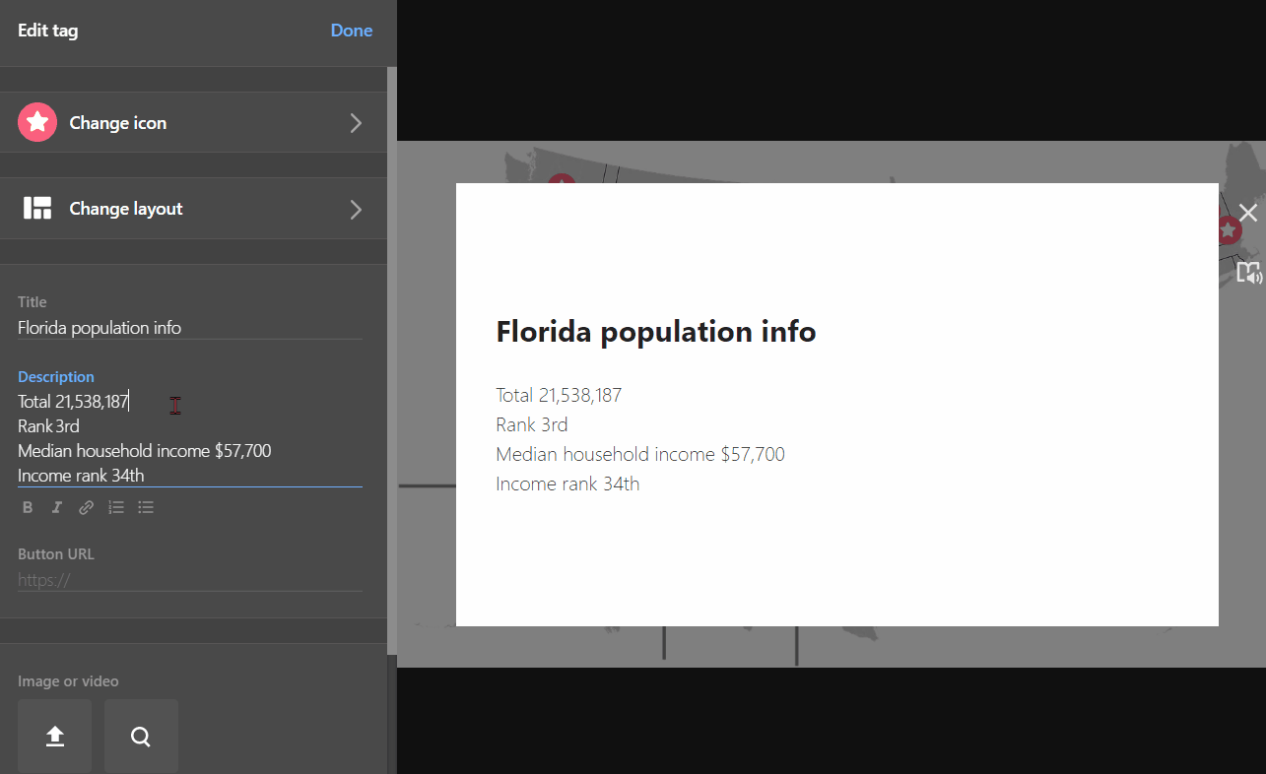1266x774 pixels.
Task: Insert a hyperlink in description
Action: [x=87, y=507]
